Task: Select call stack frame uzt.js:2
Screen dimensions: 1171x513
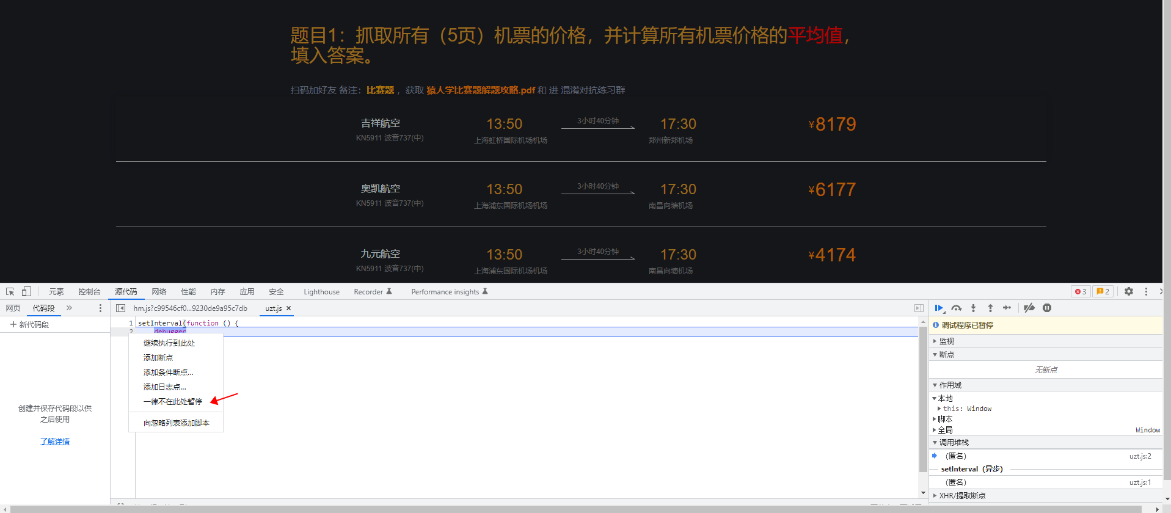Action: 1045,456
